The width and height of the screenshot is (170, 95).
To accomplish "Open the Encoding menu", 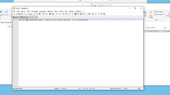I will (x=35, y=11).
